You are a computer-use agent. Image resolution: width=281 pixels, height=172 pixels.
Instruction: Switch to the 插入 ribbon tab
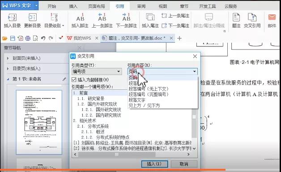coord(73,6)
